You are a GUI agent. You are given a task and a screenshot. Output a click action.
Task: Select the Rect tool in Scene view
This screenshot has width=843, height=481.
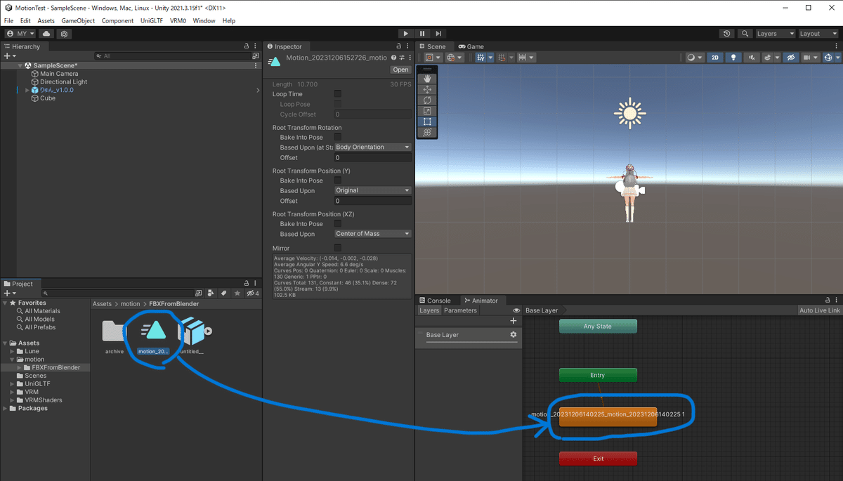coord(427,121)
